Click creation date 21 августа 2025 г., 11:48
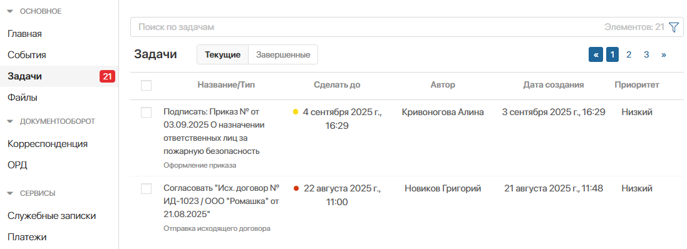 tap(554, 188)
